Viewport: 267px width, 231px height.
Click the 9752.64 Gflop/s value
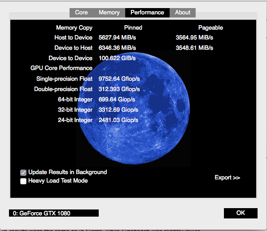point(119,79)
